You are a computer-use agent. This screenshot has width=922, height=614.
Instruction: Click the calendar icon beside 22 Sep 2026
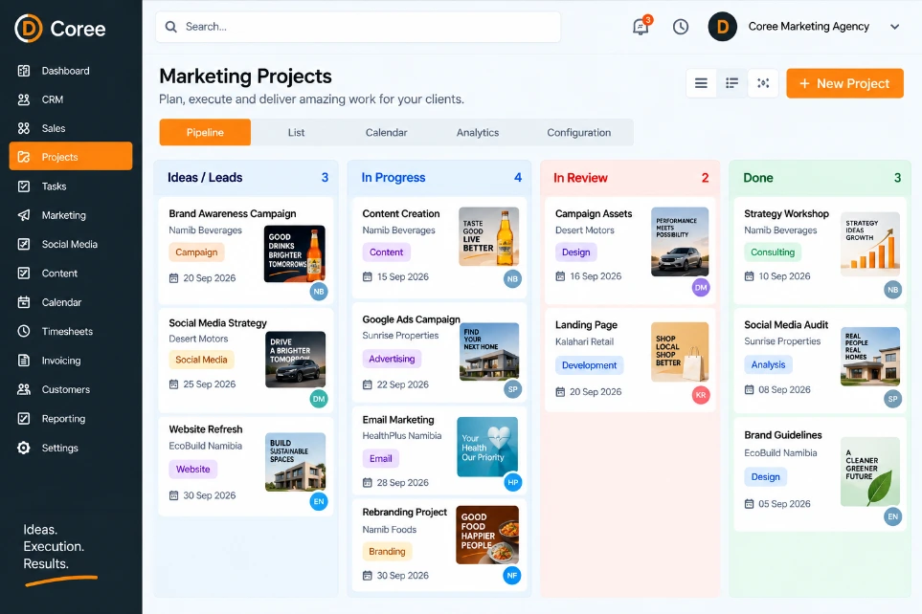(x=367, y=384)
